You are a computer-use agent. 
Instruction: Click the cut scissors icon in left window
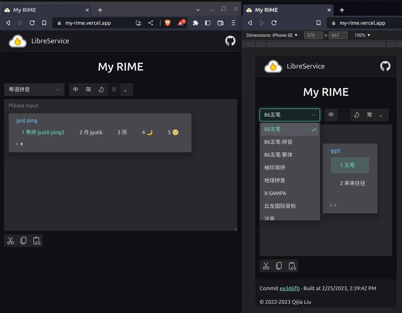(11, 241)
